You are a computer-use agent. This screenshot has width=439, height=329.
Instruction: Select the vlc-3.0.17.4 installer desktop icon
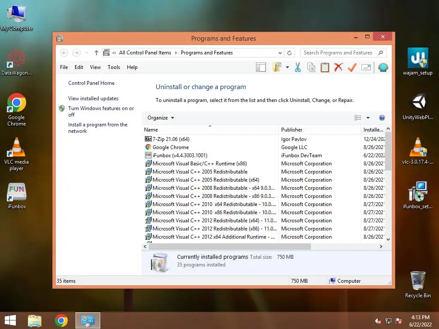point(418,151)
